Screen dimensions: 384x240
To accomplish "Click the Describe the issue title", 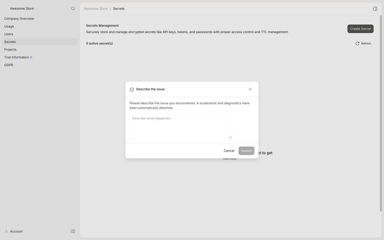I will point(150,89).
